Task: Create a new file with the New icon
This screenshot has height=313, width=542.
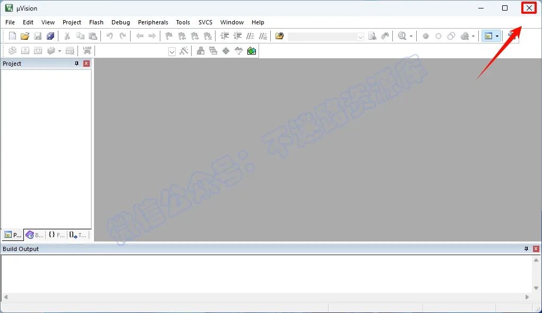Action: (12, 36)
